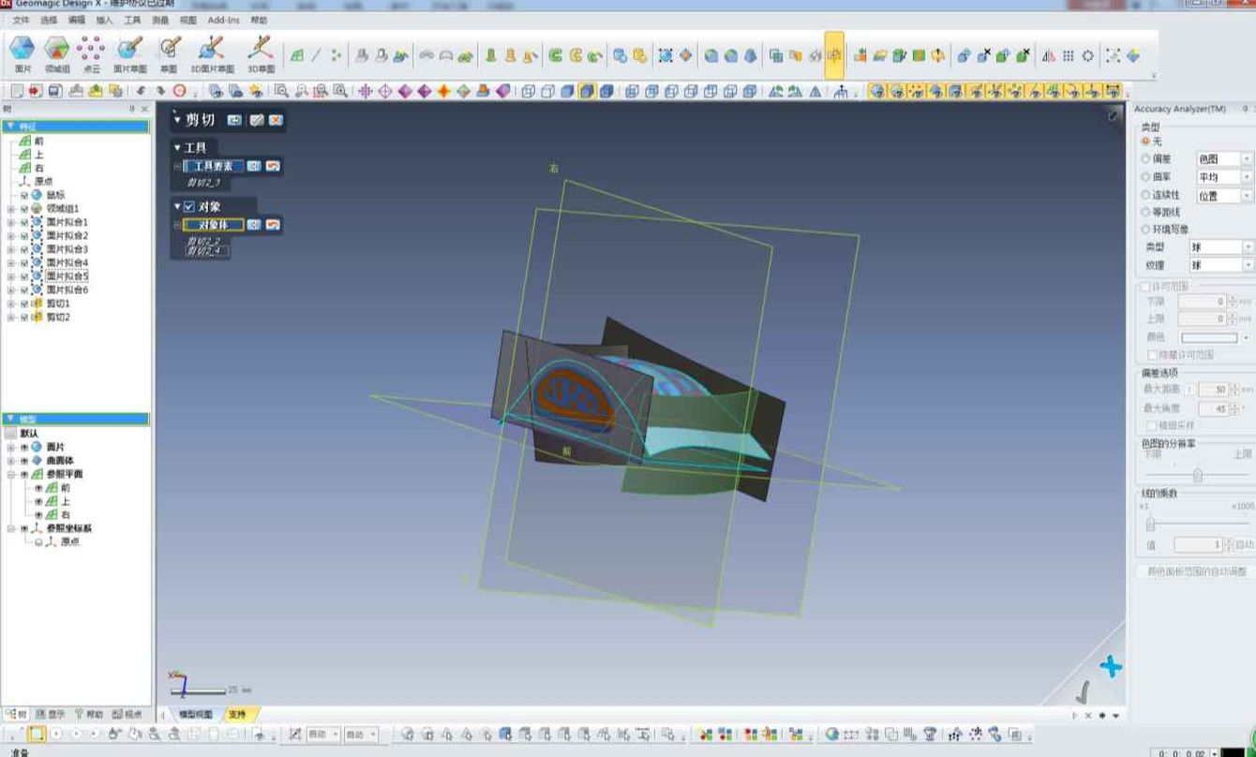
Task: Collapse the 工具 section
Action: click(x=178, y=147)
